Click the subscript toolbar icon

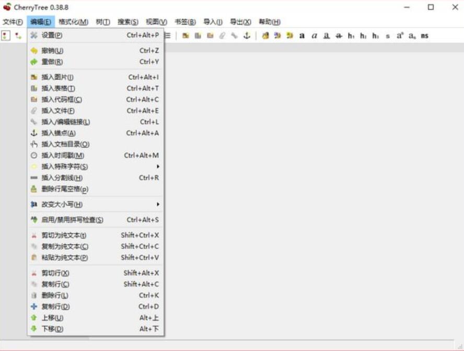[412, 36]
